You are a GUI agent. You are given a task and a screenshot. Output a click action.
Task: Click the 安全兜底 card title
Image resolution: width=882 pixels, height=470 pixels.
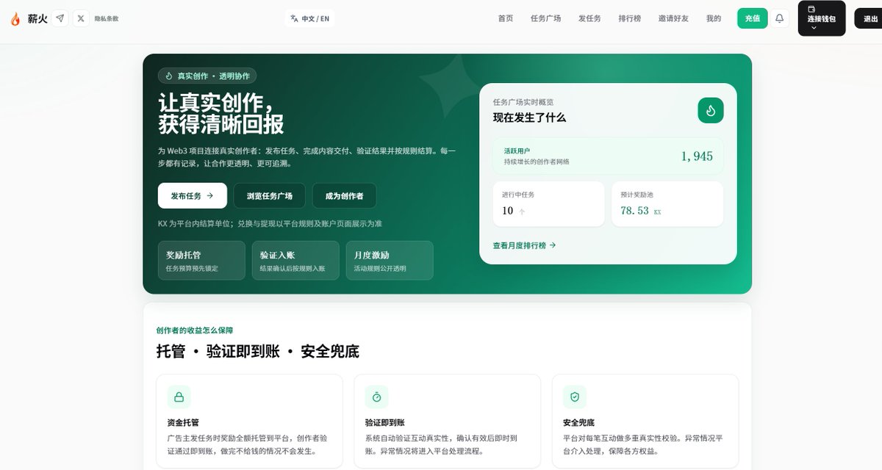point(578,422)
